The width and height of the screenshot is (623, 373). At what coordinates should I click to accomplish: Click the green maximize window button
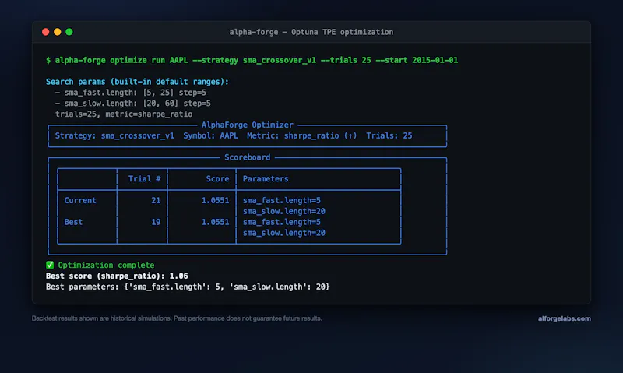tap(69, 32)
